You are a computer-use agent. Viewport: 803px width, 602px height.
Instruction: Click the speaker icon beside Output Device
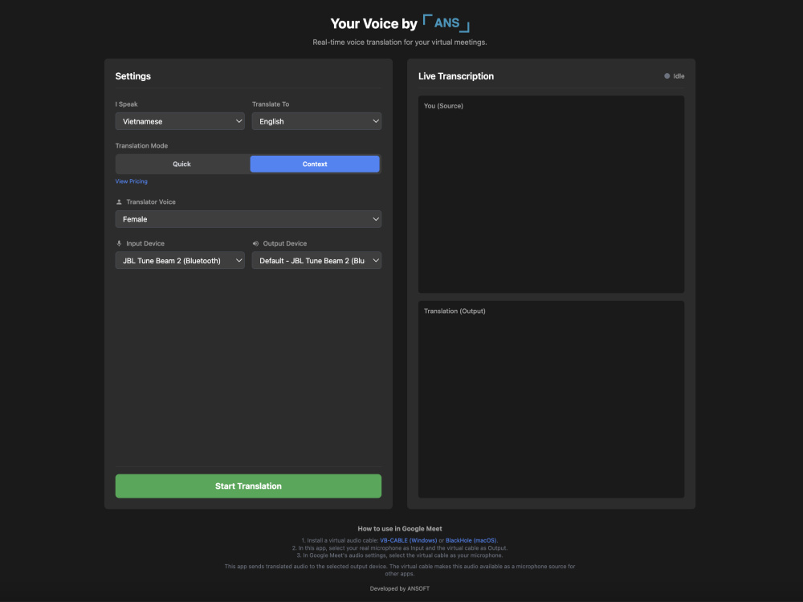click(x=255, y=244)
